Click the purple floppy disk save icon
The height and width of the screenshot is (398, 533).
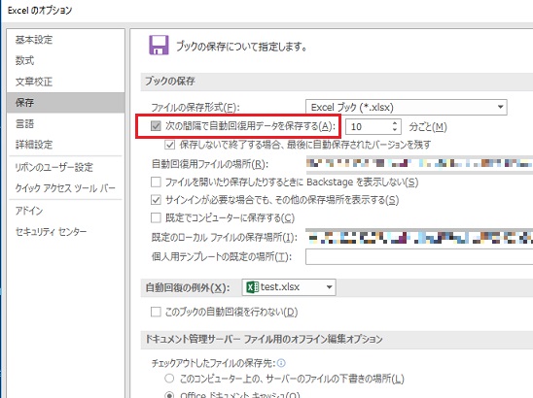[x=159, y=45]
